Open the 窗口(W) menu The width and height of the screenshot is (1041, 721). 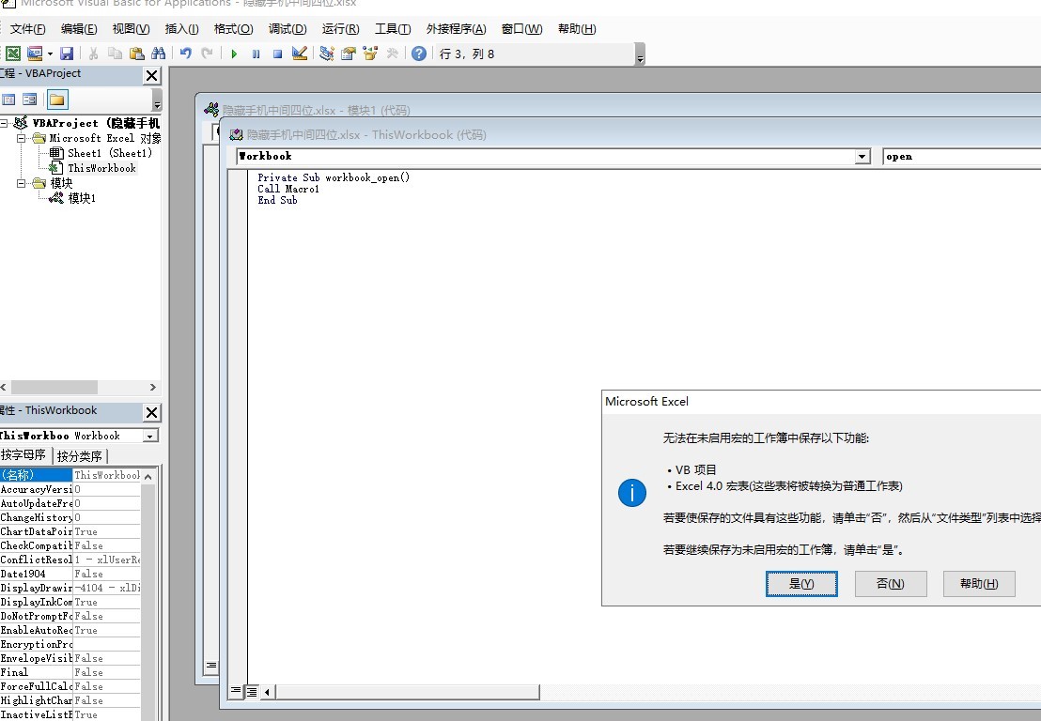coord(521,29)
